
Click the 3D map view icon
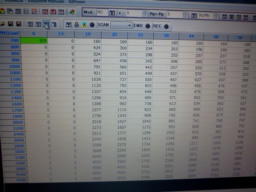pyautogui.click(x=34, y=11)
